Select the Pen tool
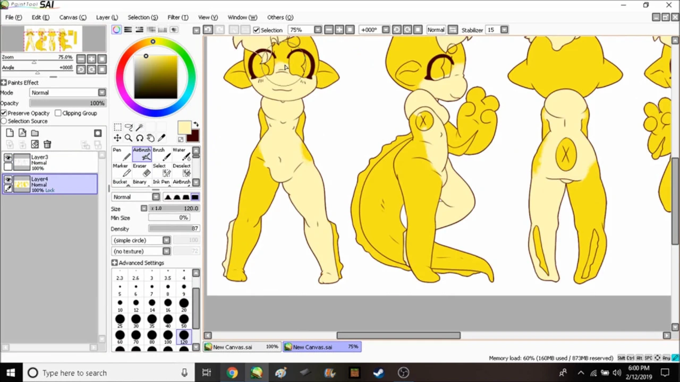Image resolution: width=680 pixels, height=382 pixels. tap(121, 154)
